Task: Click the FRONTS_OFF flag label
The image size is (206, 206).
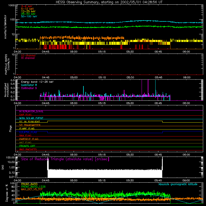Action: tap(27, 146)
